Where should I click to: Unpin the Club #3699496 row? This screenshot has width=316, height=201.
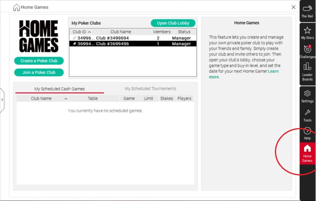[74, 44]
